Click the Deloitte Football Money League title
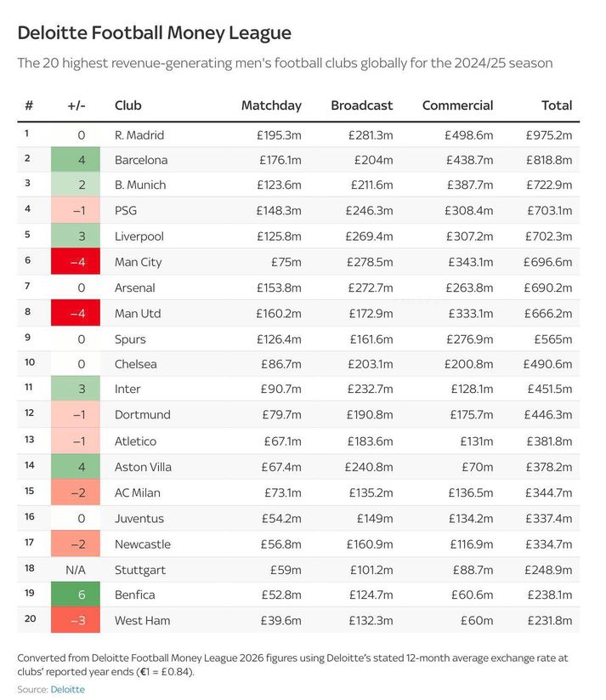This screenshot has height=700, width=606. (x=155, y=33)
